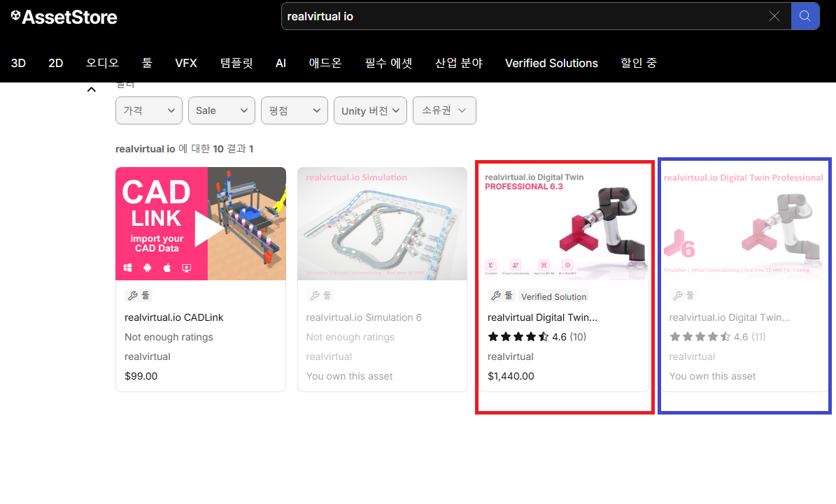Click publisher realvirtual on $1,440.00 card
This screenshot has width=836, height=504.
coord(510,357)
